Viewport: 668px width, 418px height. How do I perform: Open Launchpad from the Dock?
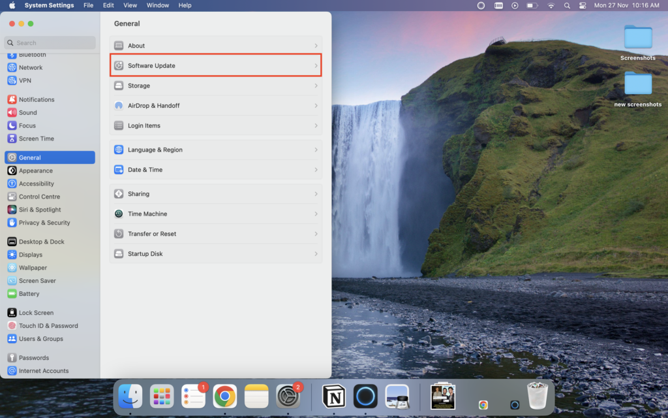[x=162, y=396]
